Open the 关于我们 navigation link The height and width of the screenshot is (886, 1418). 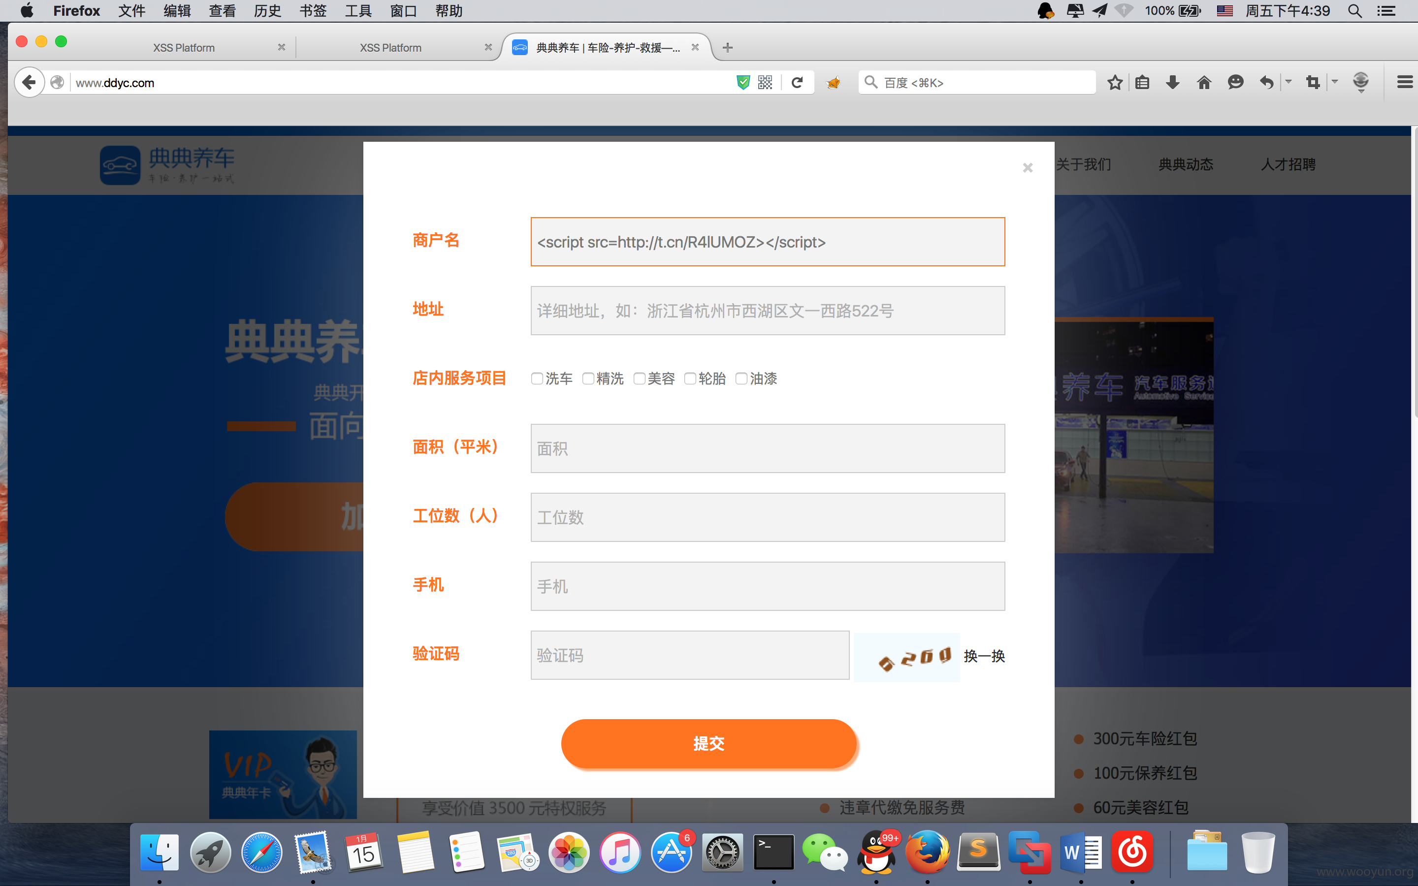click(x=1083, y=165)
